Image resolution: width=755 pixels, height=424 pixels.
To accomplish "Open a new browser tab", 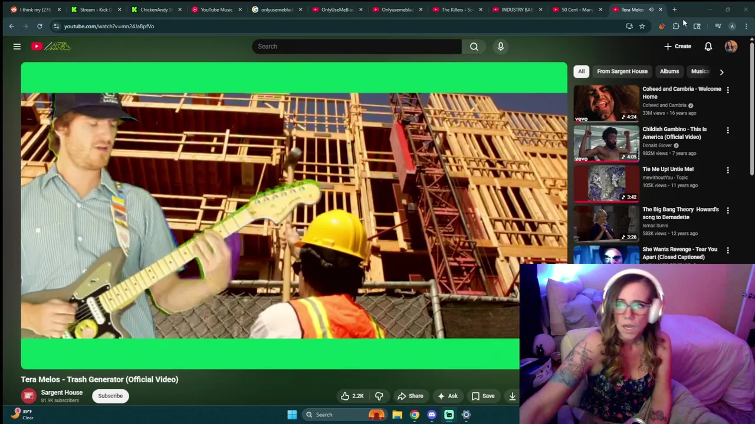I will coord(674,9).
